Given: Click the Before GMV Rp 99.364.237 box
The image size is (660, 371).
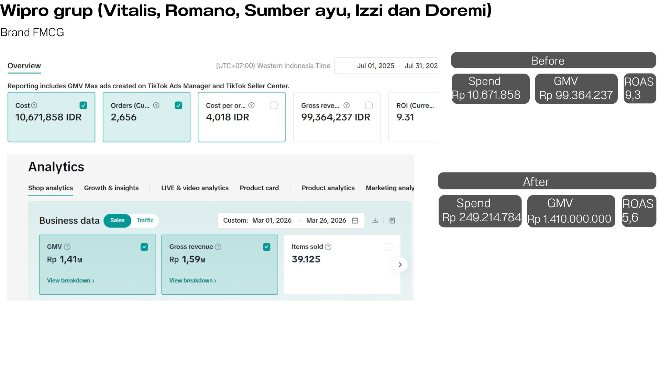Looking at the screenshot, I should 576,89.
